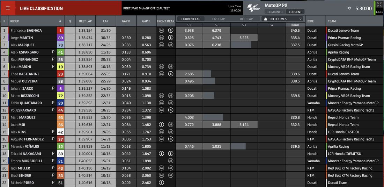The image size is (384, 187).
Task: Click Marc Marquez's S2 progress bar
Action: tap(213, 117)
